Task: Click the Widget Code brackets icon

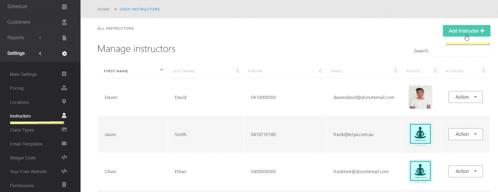Action: (x=64, y=157)
